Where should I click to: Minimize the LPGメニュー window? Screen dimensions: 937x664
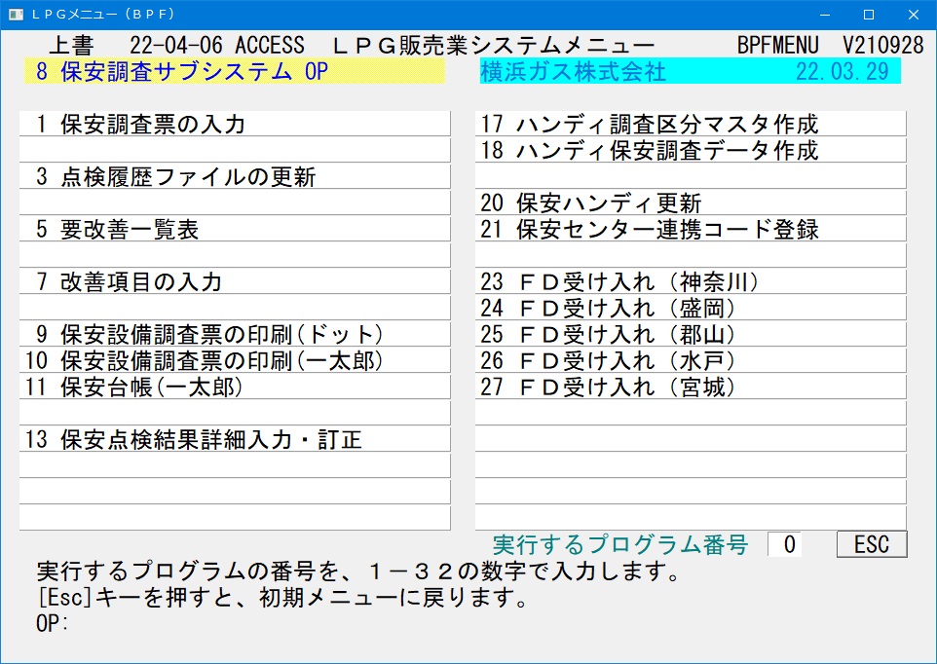click(x=825, y=15)
